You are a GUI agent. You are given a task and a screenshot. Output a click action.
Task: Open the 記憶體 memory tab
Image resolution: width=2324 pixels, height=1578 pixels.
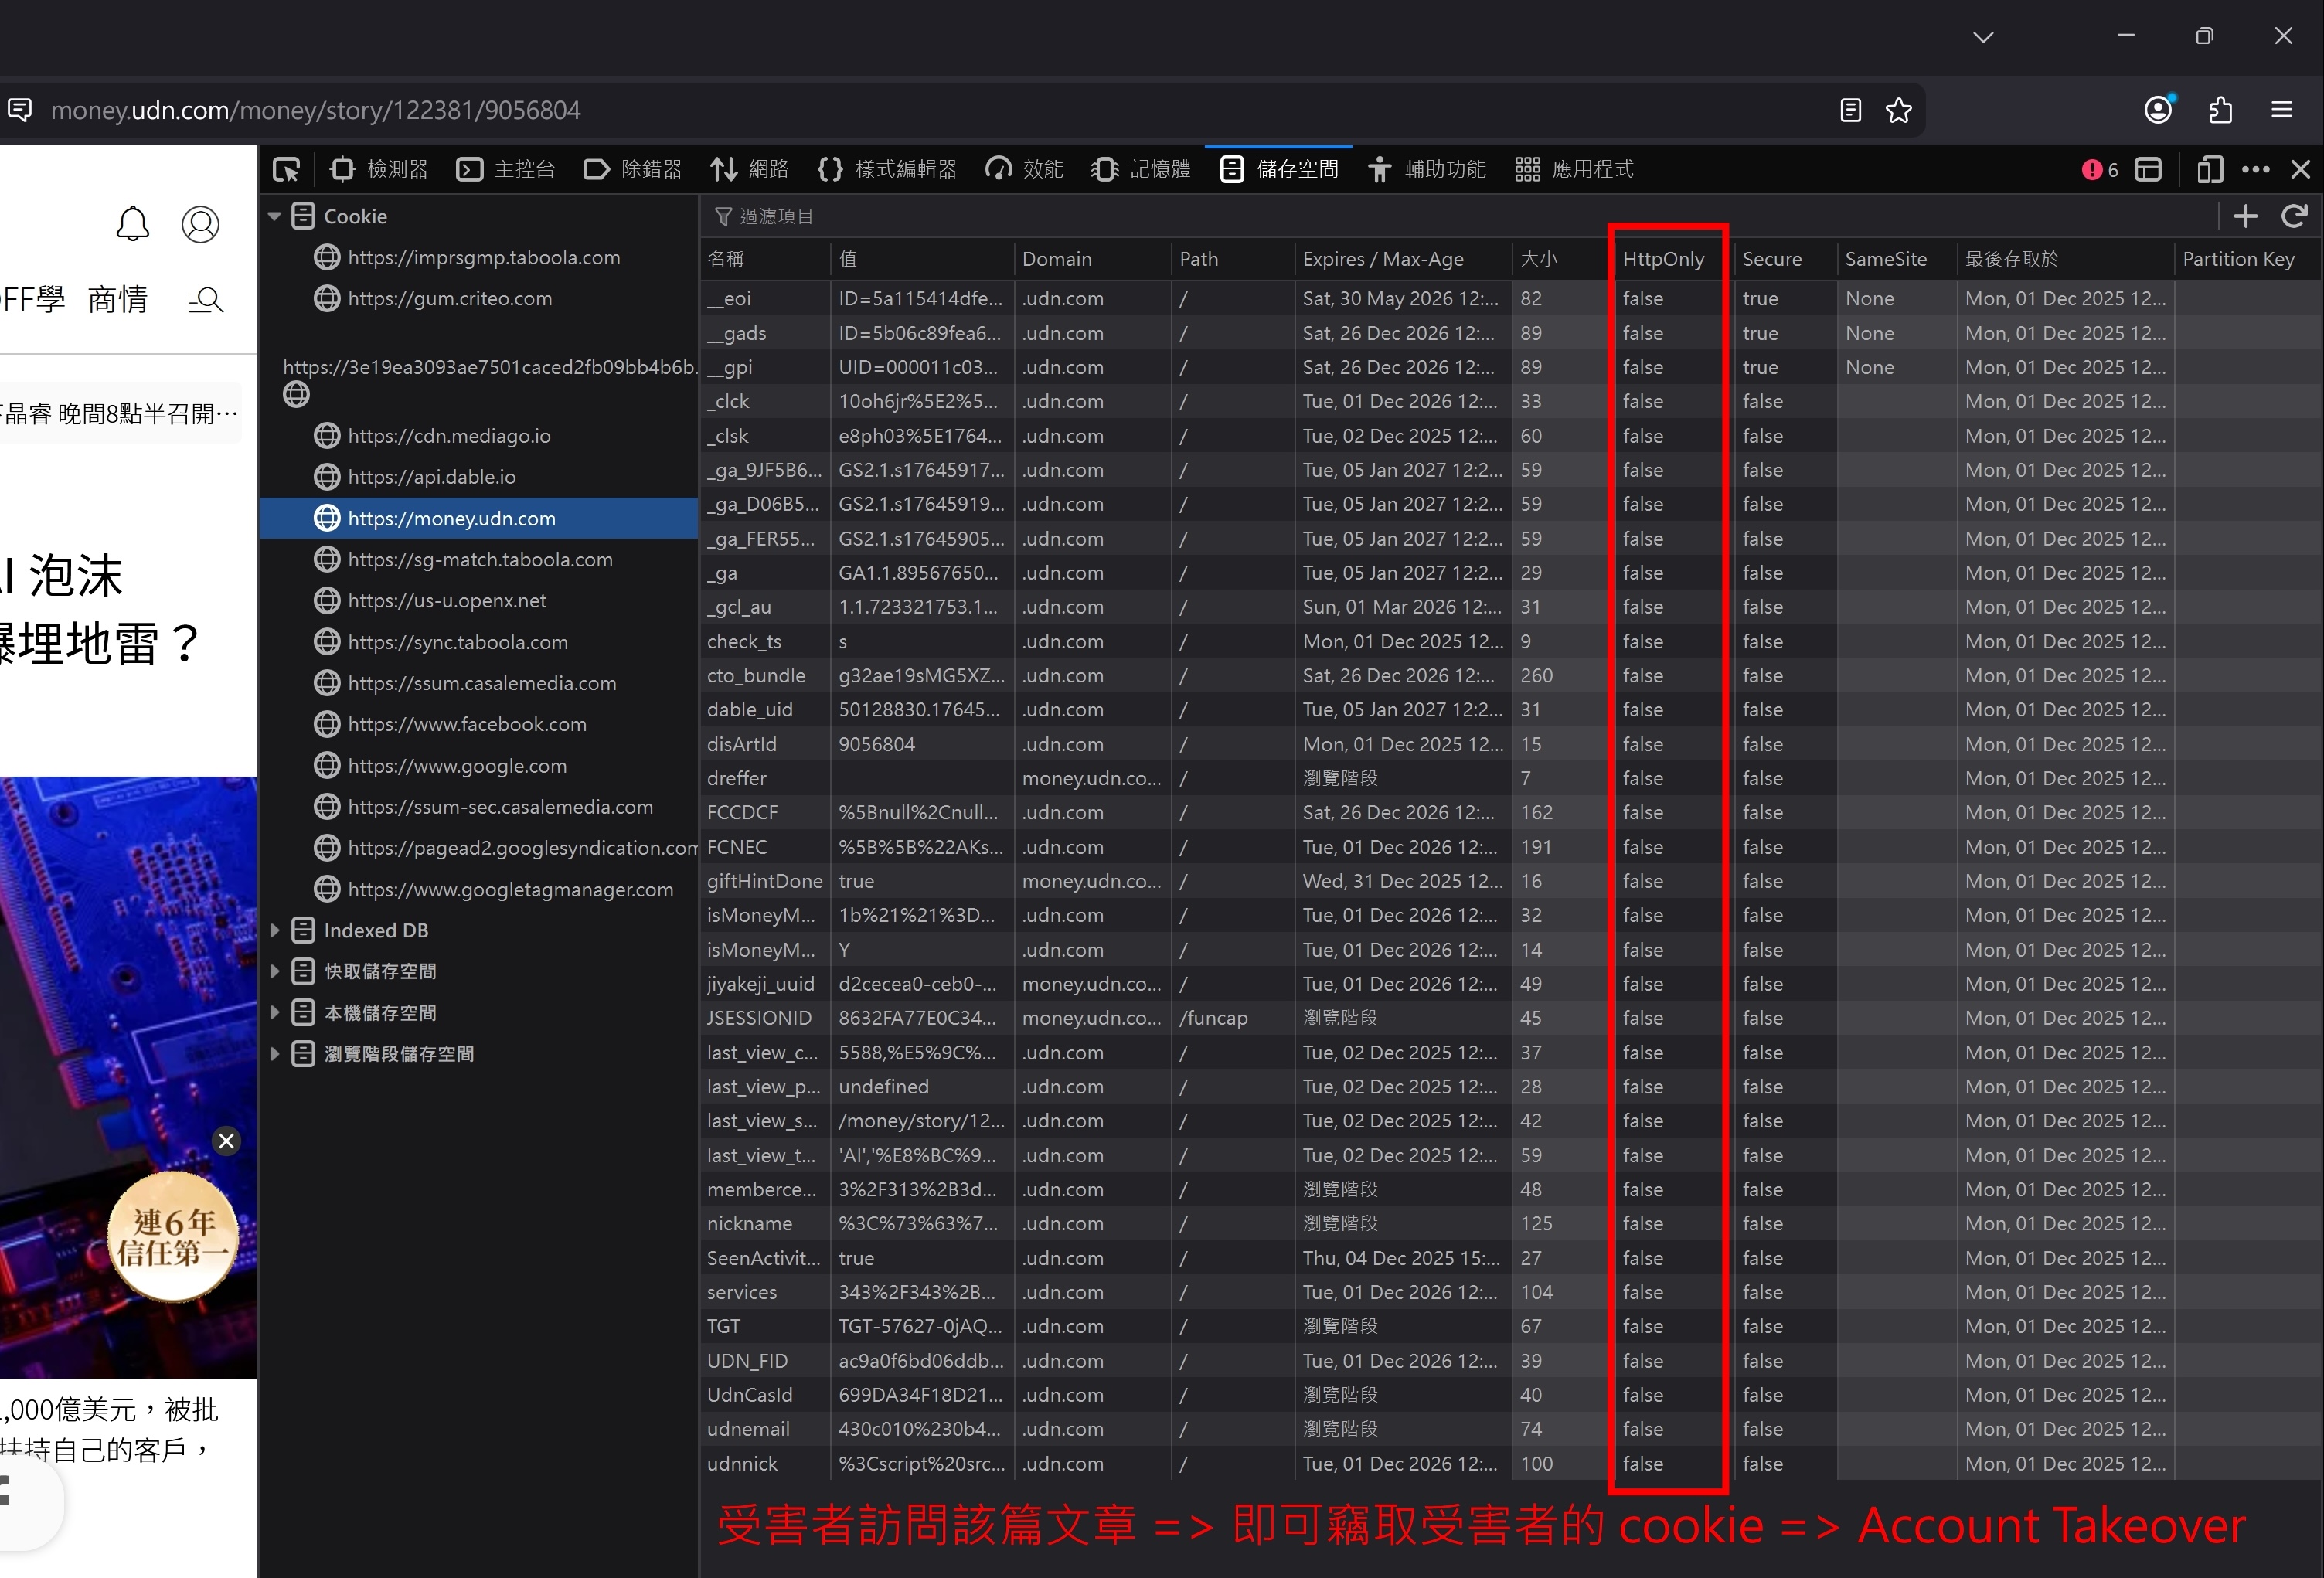pyautogui.click(x=1142, y=170)
